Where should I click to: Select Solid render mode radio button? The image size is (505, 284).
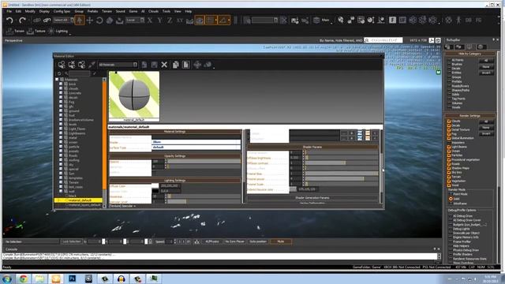coord(451,199)
